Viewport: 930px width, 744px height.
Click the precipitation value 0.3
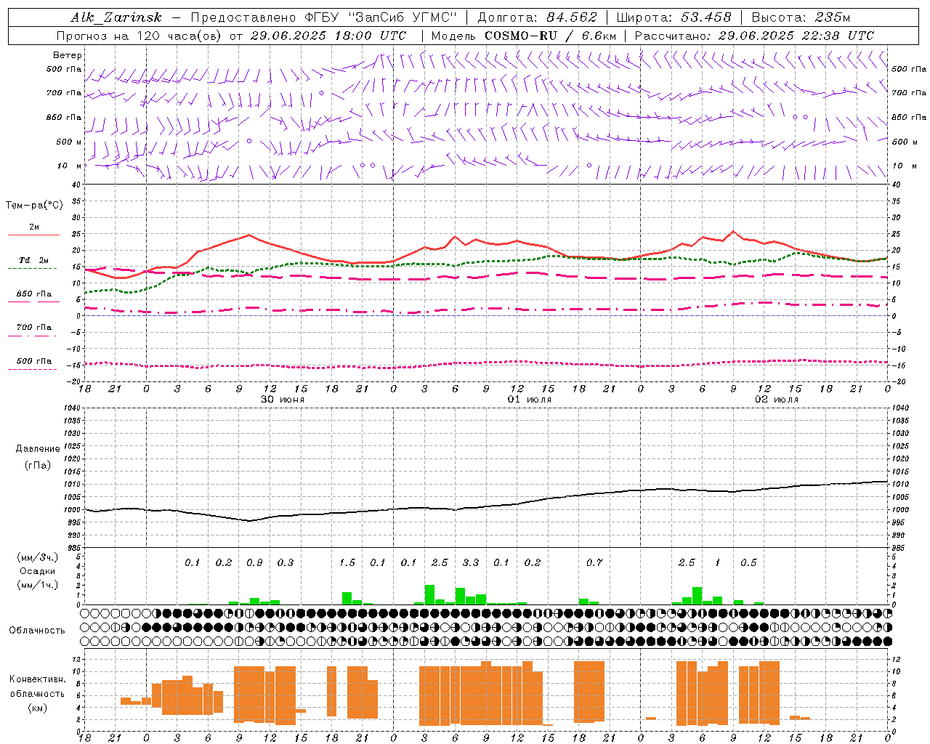[x=286, y=563]
